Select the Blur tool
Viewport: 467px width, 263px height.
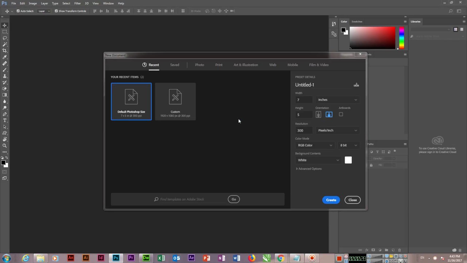click(x=5, y=101)
